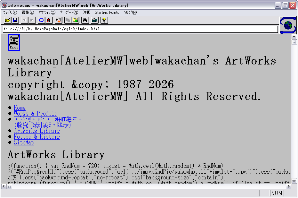Open help with the question mark icon

click(104, 20)
